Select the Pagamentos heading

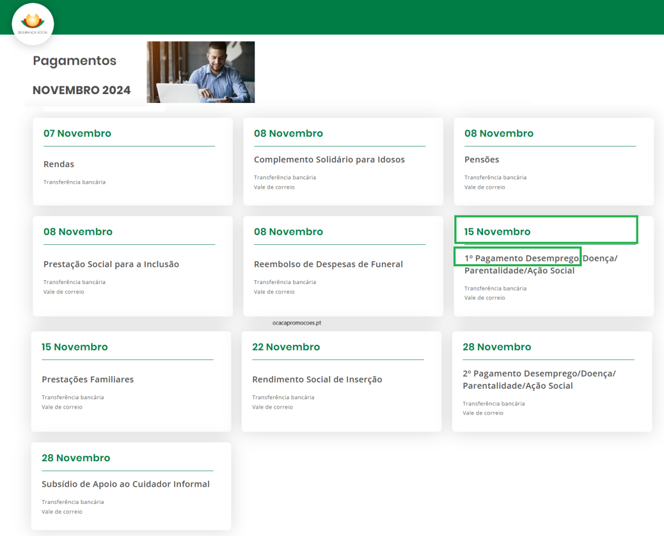pos(75,61)
